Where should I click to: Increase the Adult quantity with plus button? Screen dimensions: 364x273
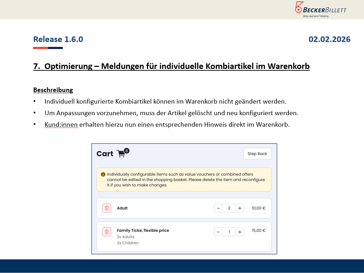240,208
